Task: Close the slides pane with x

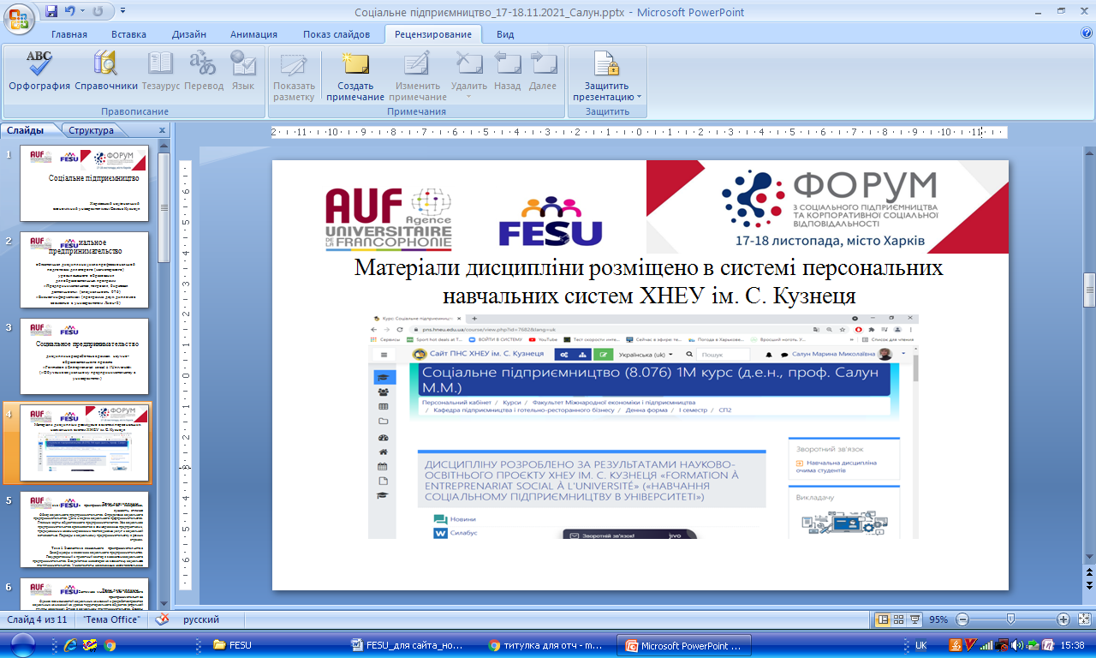Action: [x=162, y=131]
